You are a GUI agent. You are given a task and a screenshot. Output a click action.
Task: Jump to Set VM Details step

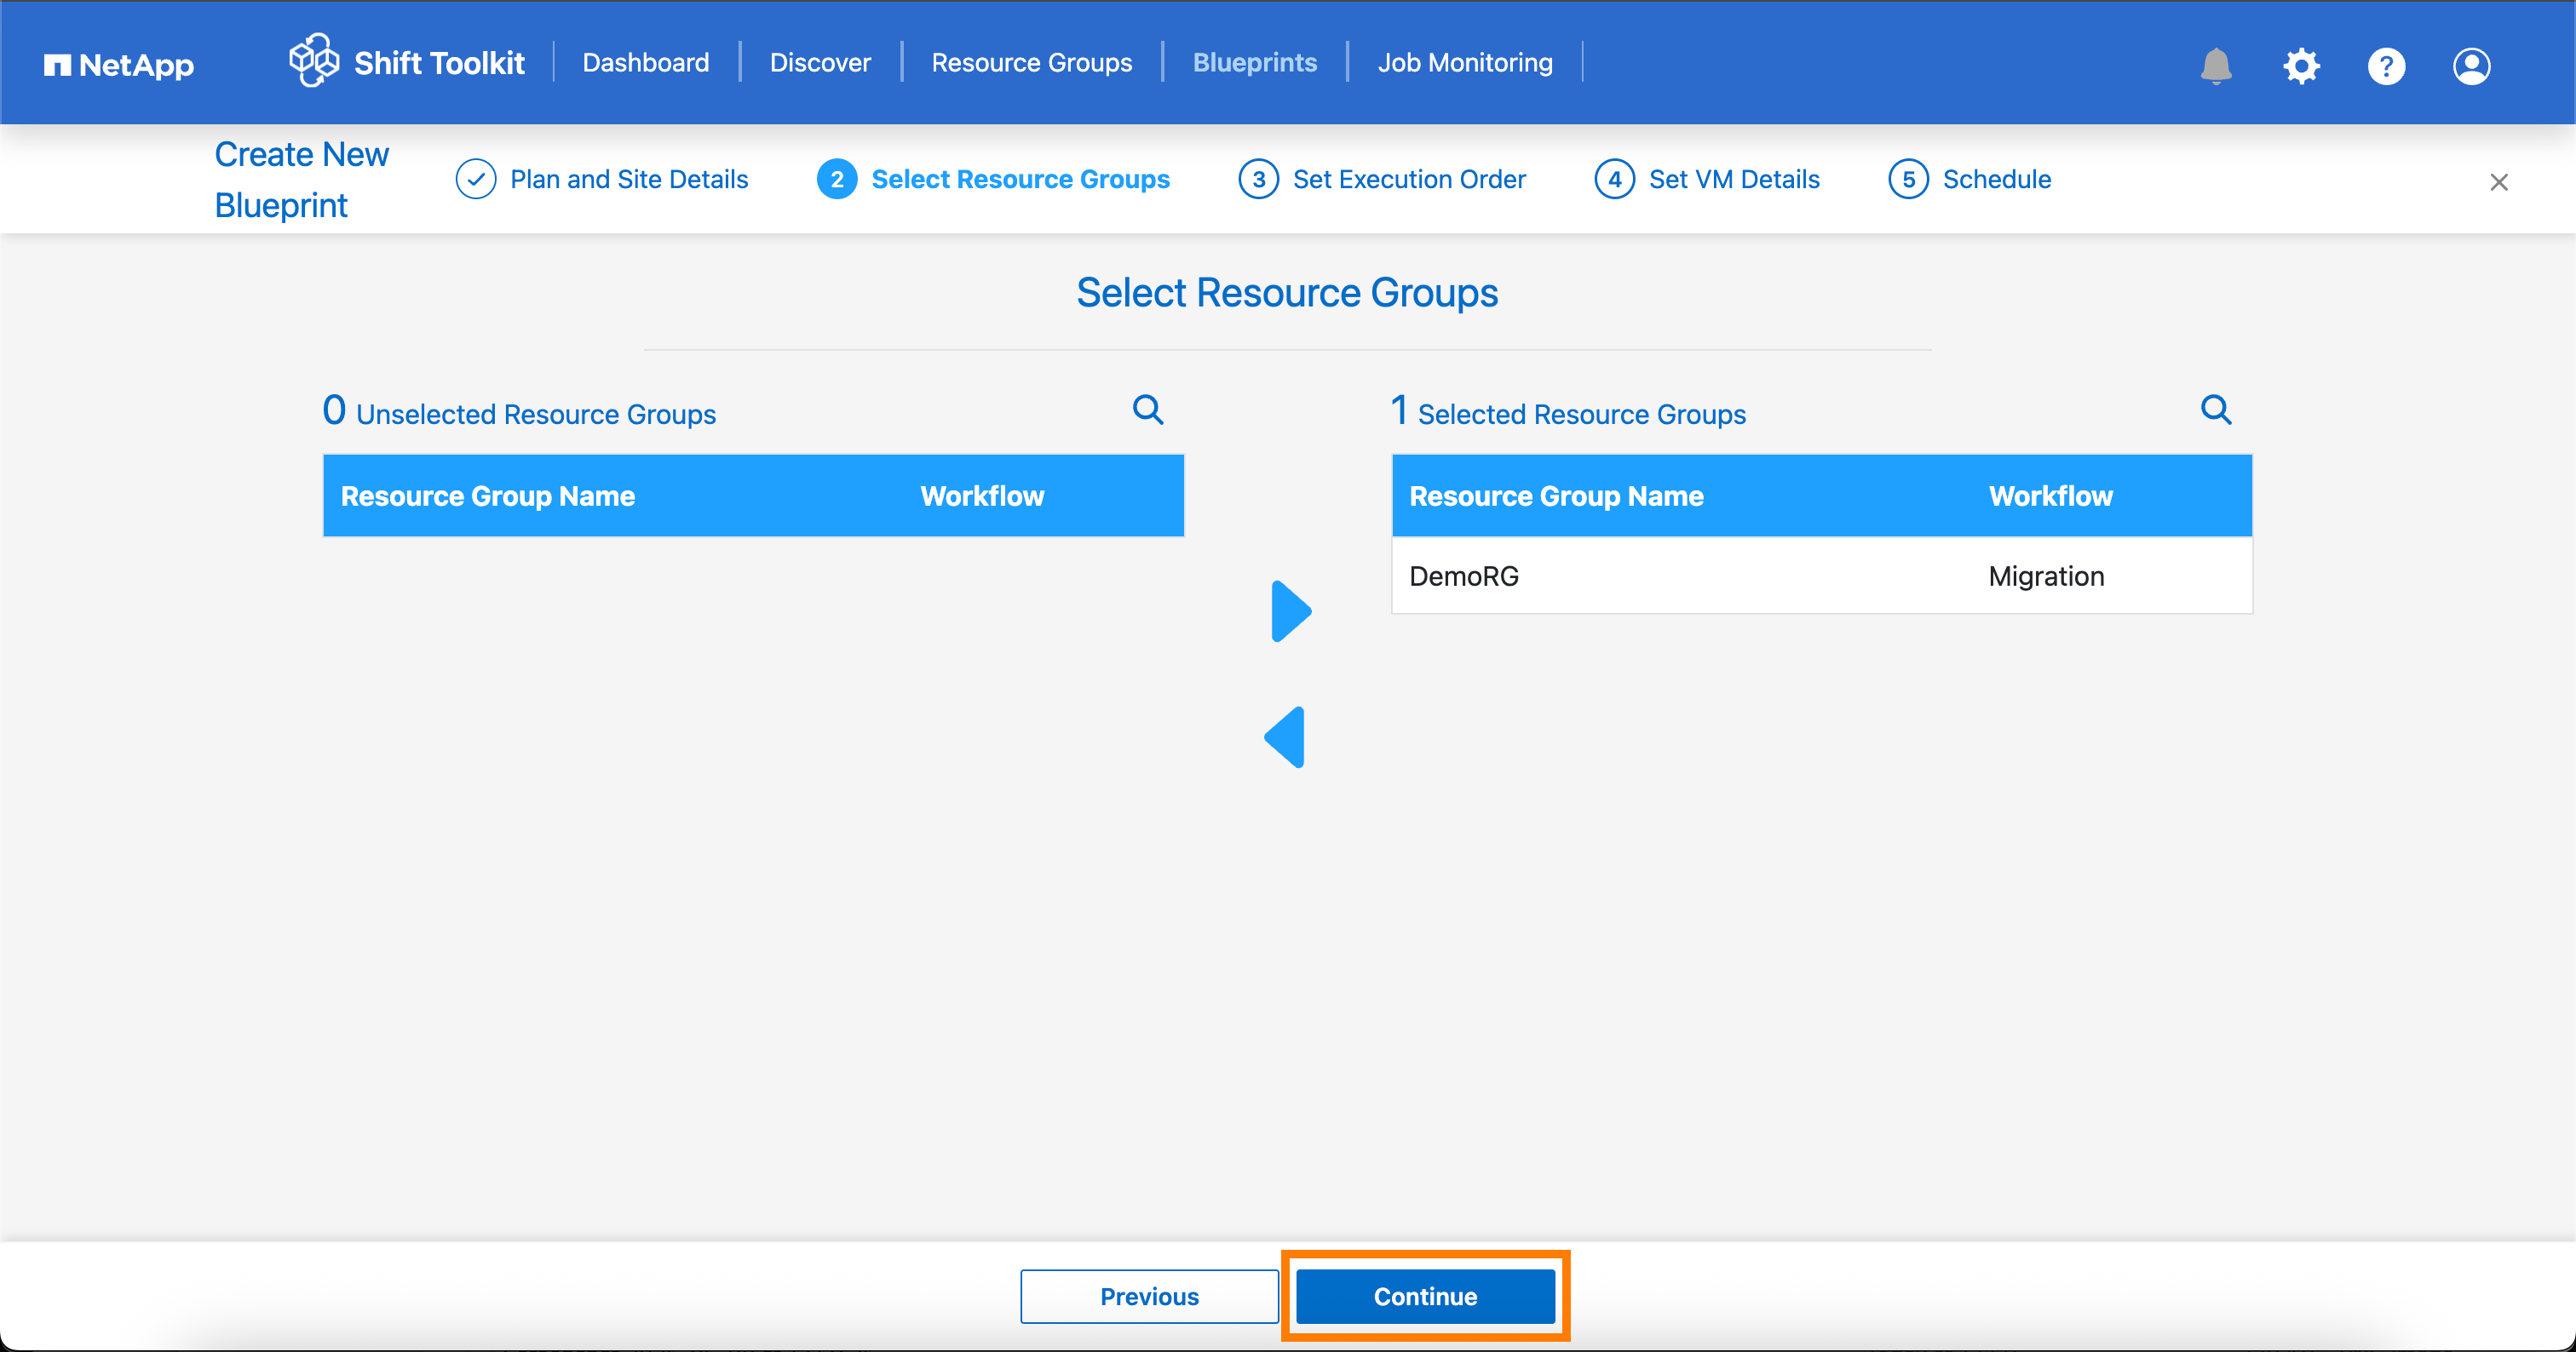pos(1734,179)
